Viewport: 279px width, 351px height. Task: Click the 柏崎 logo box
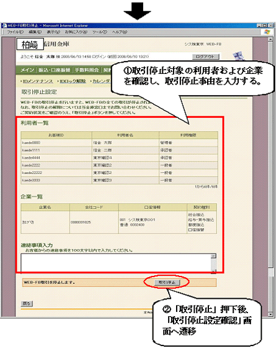(x=30, y=45)
